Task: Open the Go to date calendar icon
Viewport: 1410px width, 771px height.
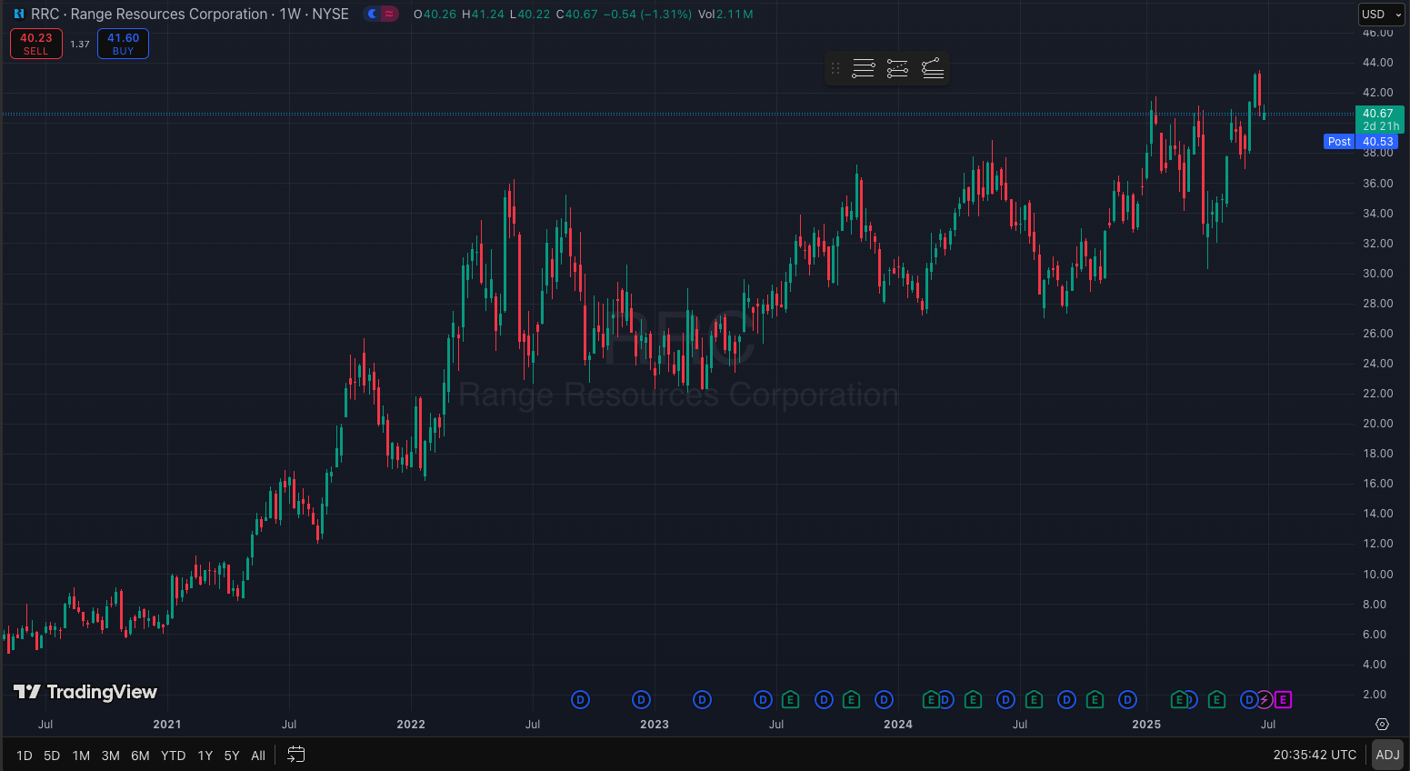Action: click(296, 755)
